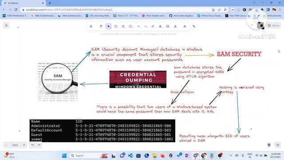Open the Help question-mark button
The image size is (284, 160).
point(278,145)
